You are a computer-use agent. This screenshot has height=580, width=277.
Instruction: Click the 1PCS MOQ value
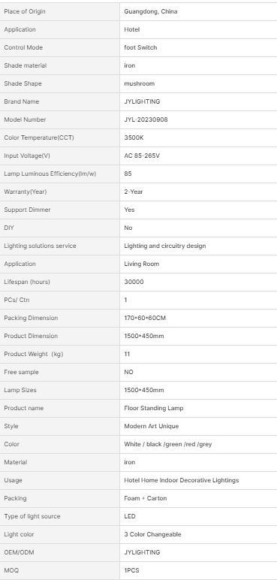click(x=131, y=570)
